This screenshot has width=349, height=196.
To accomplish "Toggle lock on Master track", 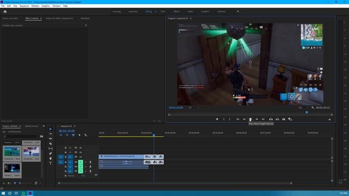I will 65,175.
